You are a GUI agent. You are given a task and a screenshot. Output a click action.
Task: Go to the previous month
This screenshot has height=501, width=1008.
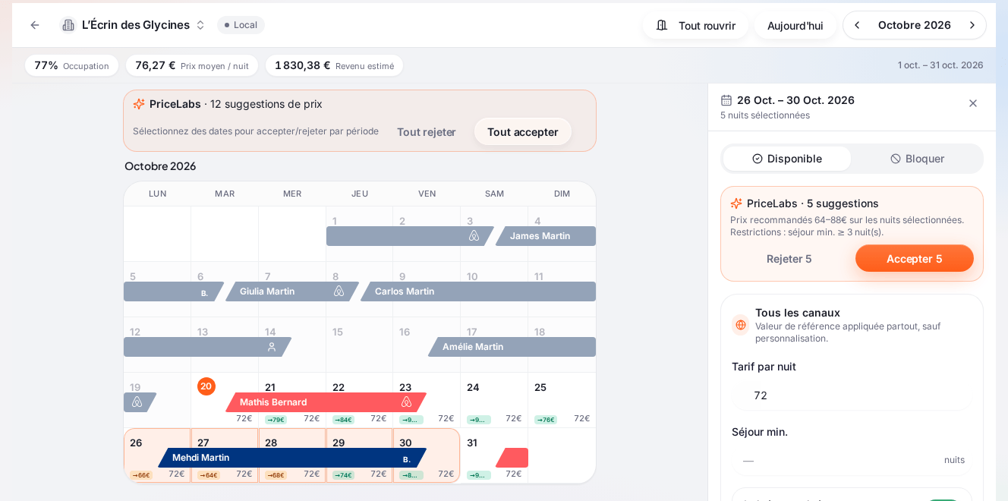point(858,25)
